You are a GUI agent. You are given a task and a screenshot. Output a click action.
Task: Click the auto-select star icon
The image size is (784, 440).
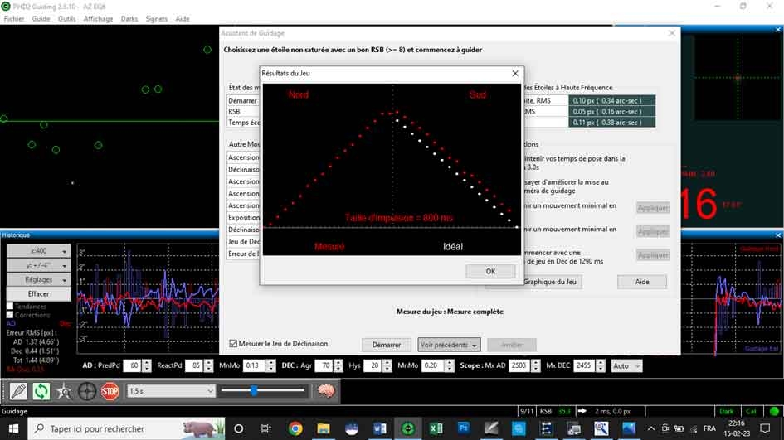[64, 391]
